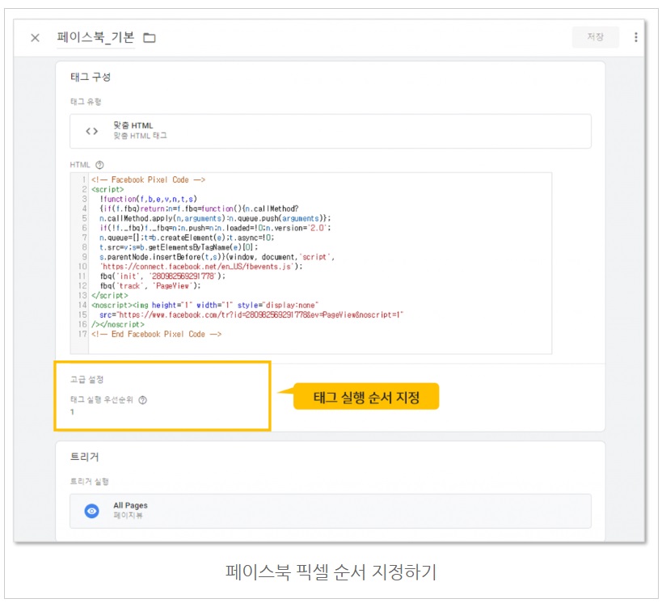The image size is (662, 603).
Task: Click the custom HTML code brackets icon
Action: click(x=91, y=131)
